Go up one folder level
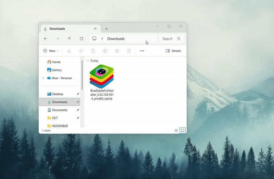The image size is (274, 179). [x=70, y=39]
